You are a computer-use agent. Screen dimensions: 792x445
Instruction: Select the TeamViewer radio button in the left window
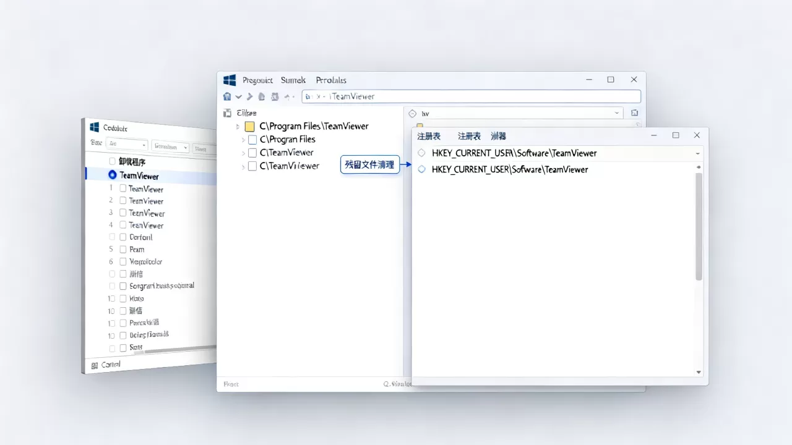tap(113, 176)
